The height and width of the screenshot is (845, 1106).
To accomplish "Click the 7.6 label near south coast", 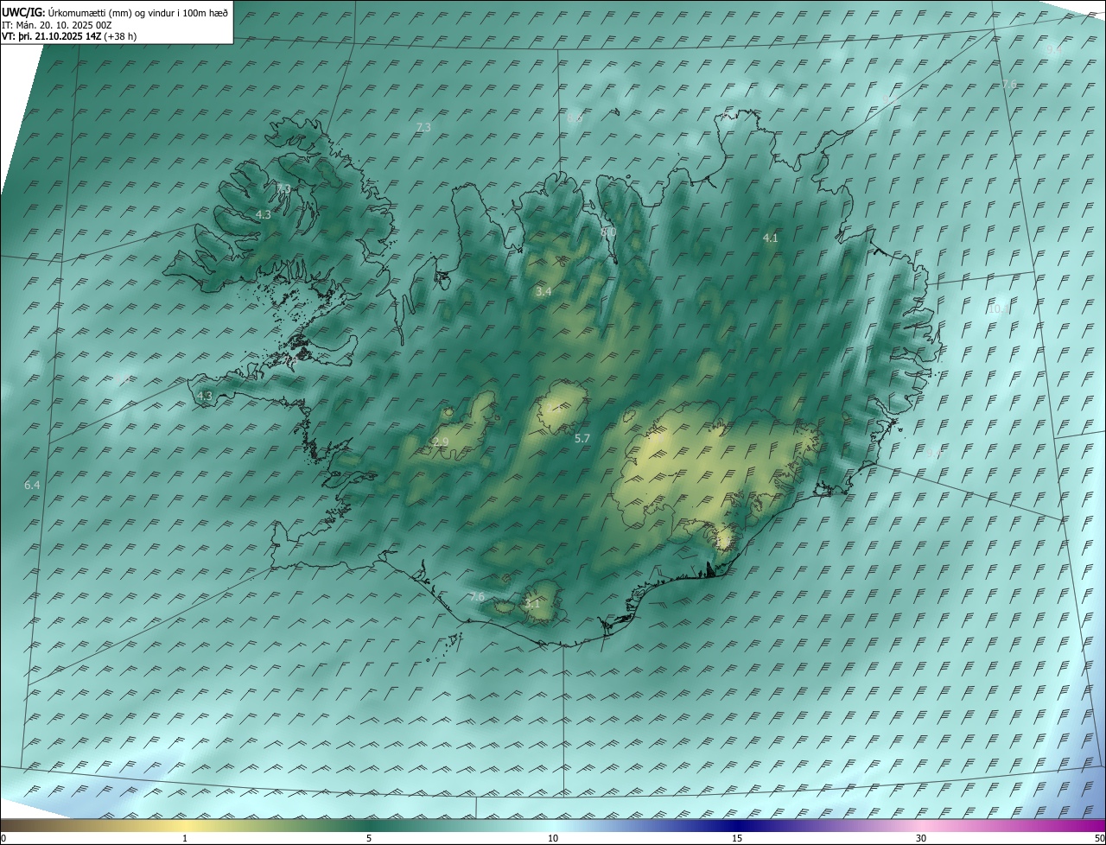I will pyautogui.click(x=477, y=597).
